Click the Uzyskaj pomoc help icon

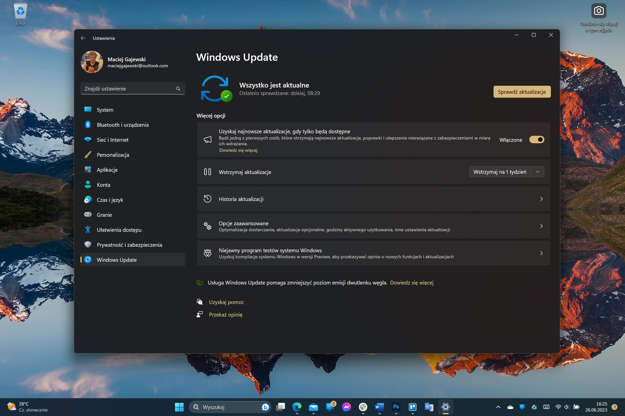pyautogui.click(x=200, y=302)
